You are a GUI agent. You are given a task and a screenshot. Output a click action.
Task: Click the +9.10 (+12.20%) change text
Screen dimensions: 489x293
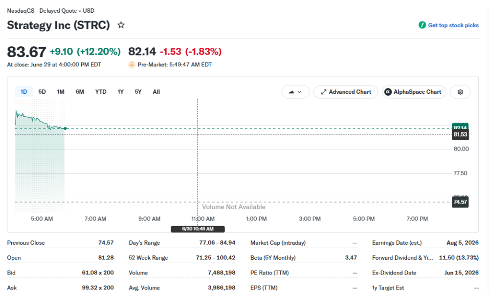click(85, 51)
